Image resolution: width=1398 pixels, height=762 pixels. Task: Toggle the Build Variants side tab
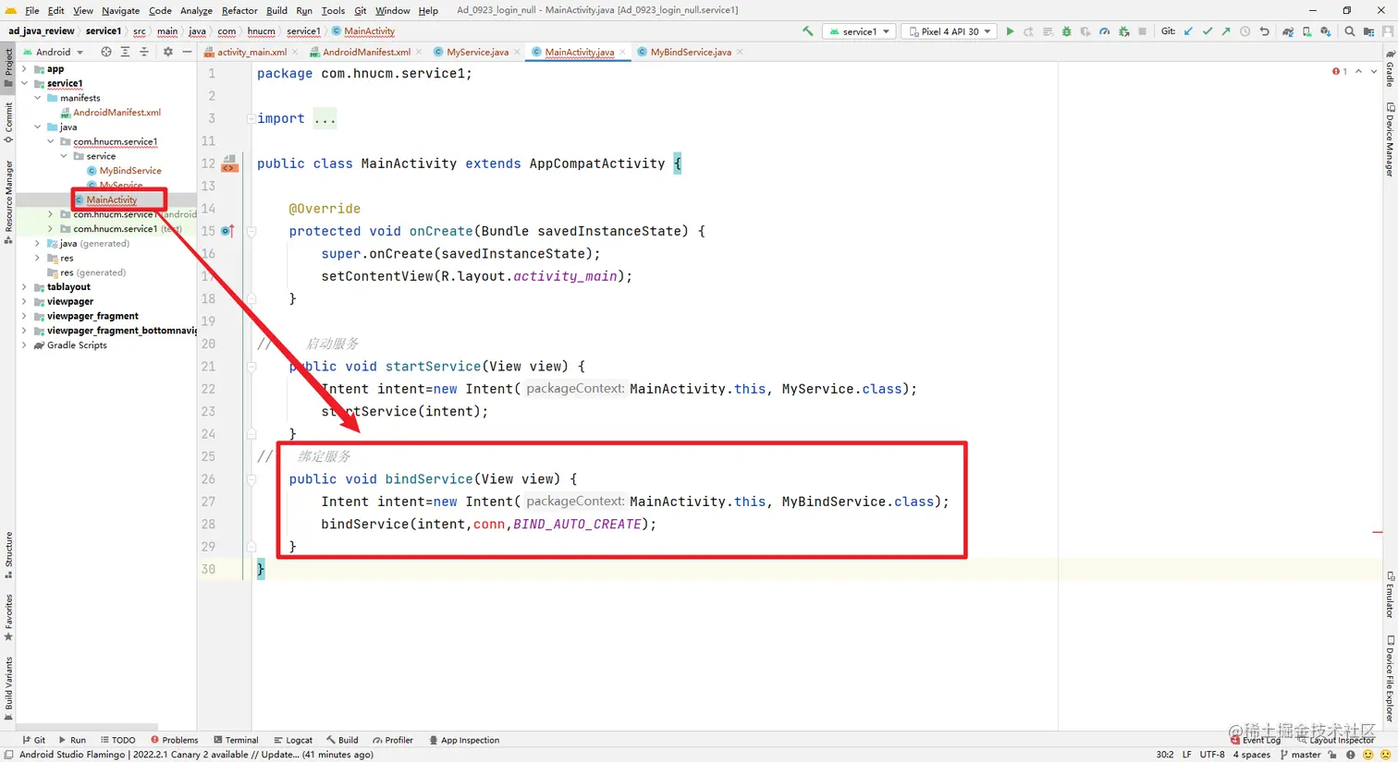tap(8, 688)
